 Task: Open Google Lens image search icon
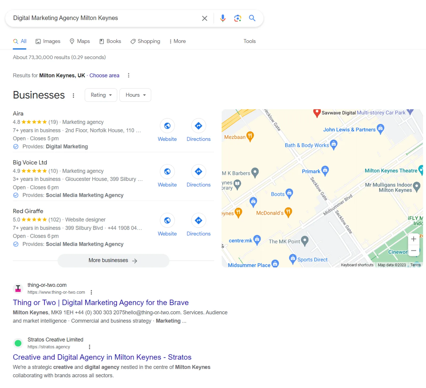click(x=237, y=18)
